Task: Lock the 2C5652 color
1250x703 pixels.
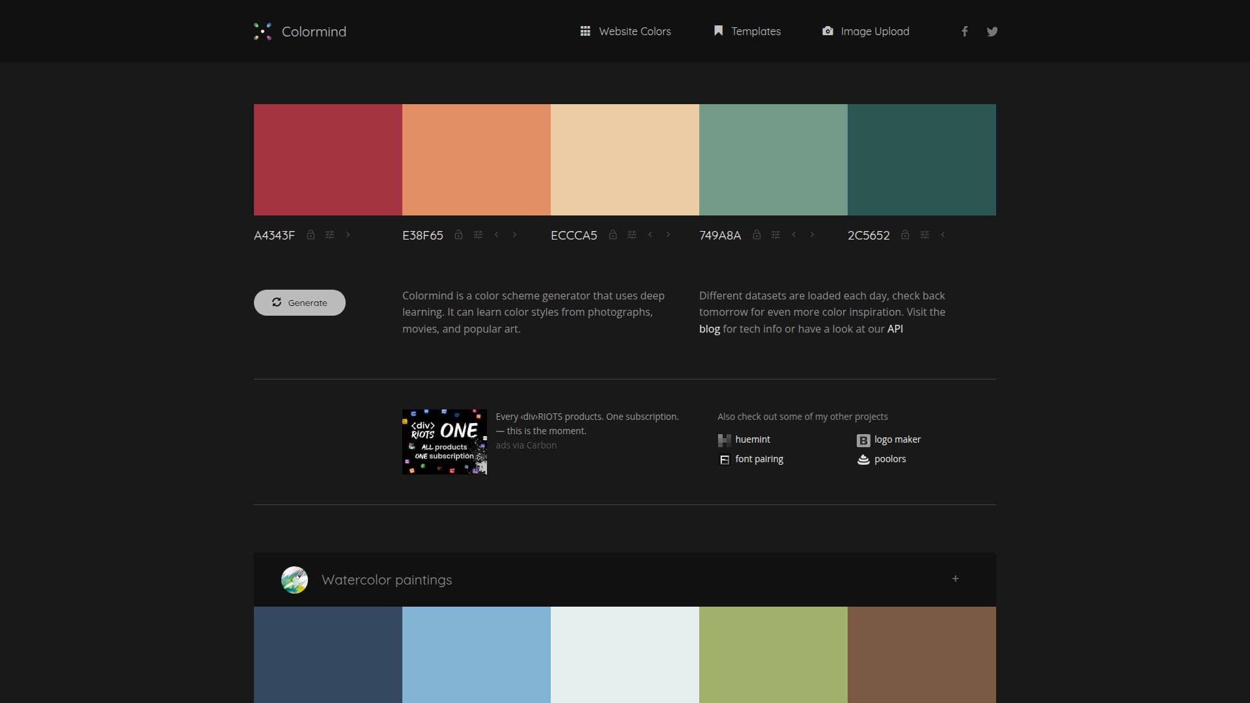Action: (x=906, y=235)
